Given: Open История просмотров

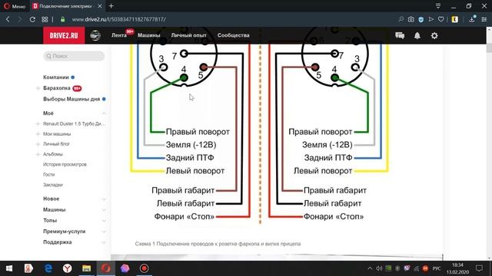Looking at the screenshot, I should click(x=65, y=164).
